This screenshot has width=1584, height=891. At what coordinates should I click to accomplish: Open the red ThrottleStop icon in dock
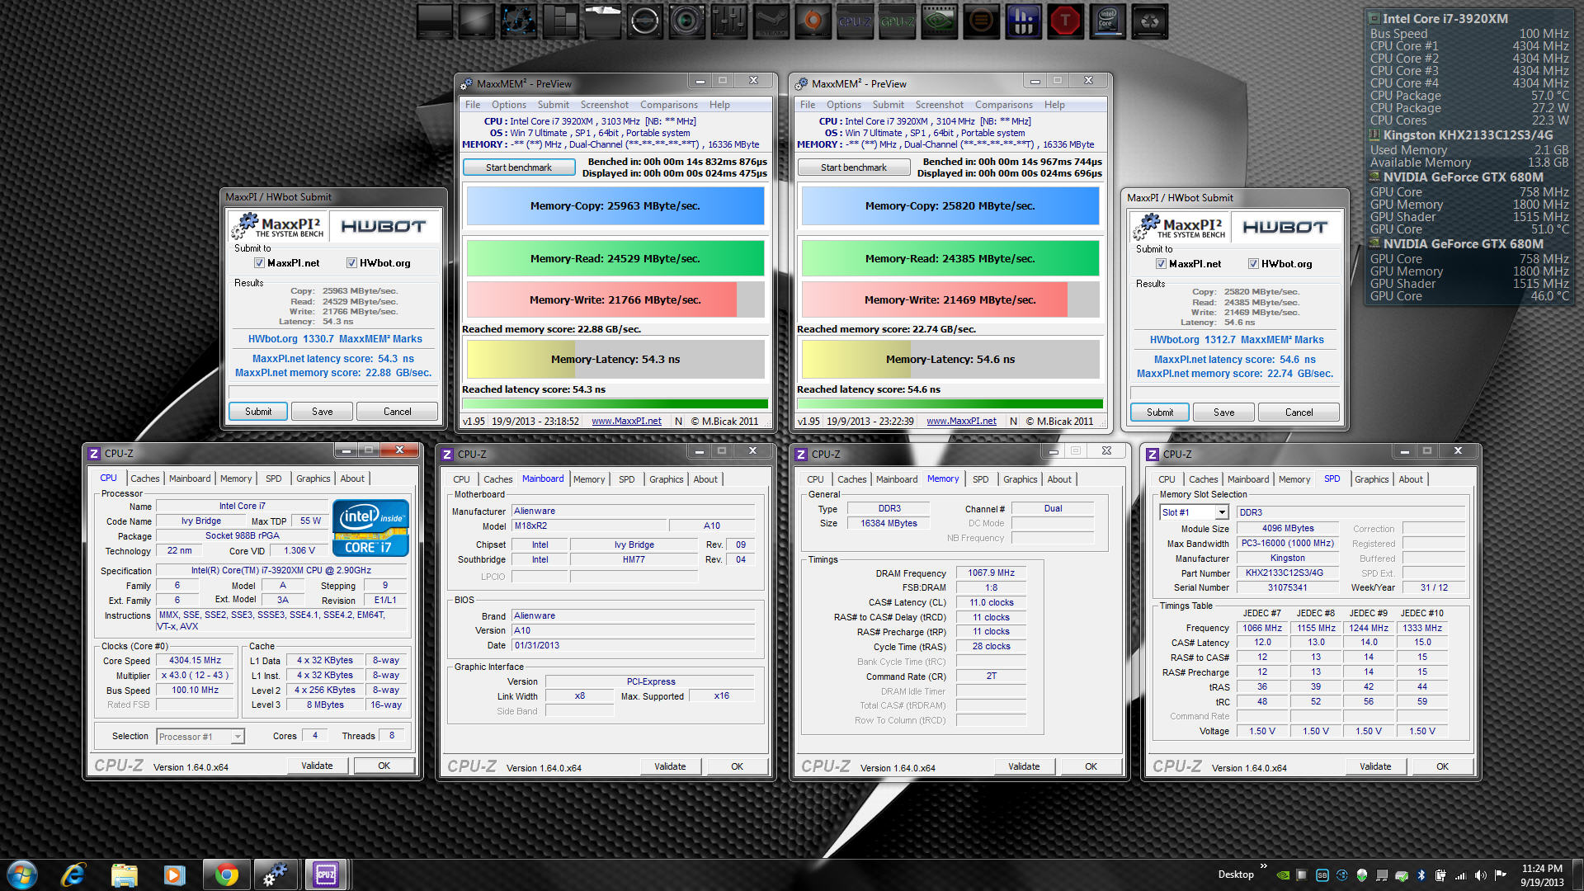point(1065,21)
